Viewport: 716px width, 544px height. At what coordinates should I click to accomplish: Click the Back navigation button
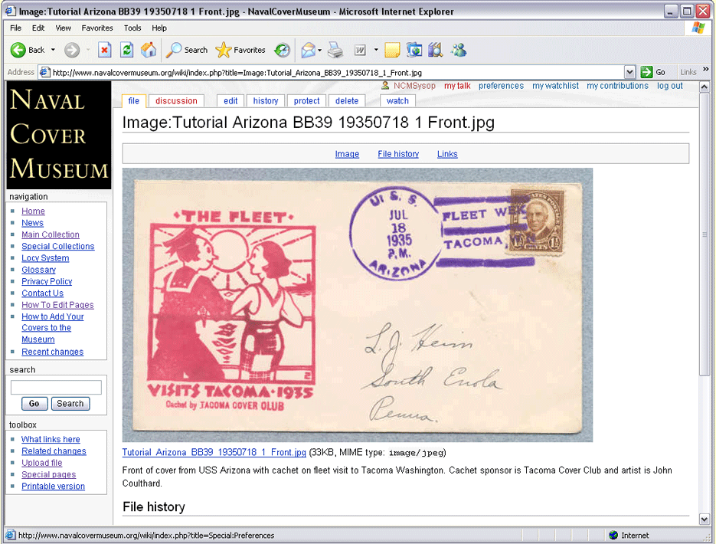tap(27, 50)
